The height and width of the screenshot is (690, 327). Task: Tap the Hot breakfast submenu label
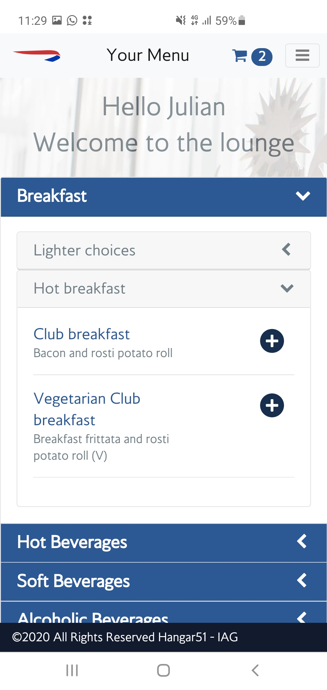point(79,288)
